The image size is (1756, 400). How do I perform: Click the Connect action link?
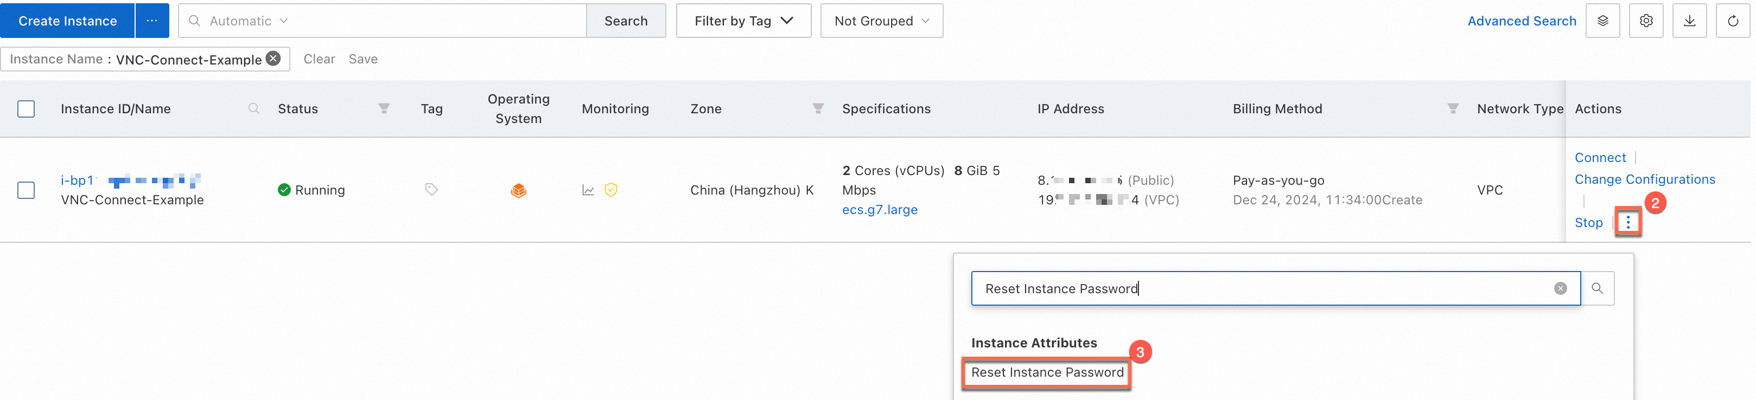point(1600,157)
